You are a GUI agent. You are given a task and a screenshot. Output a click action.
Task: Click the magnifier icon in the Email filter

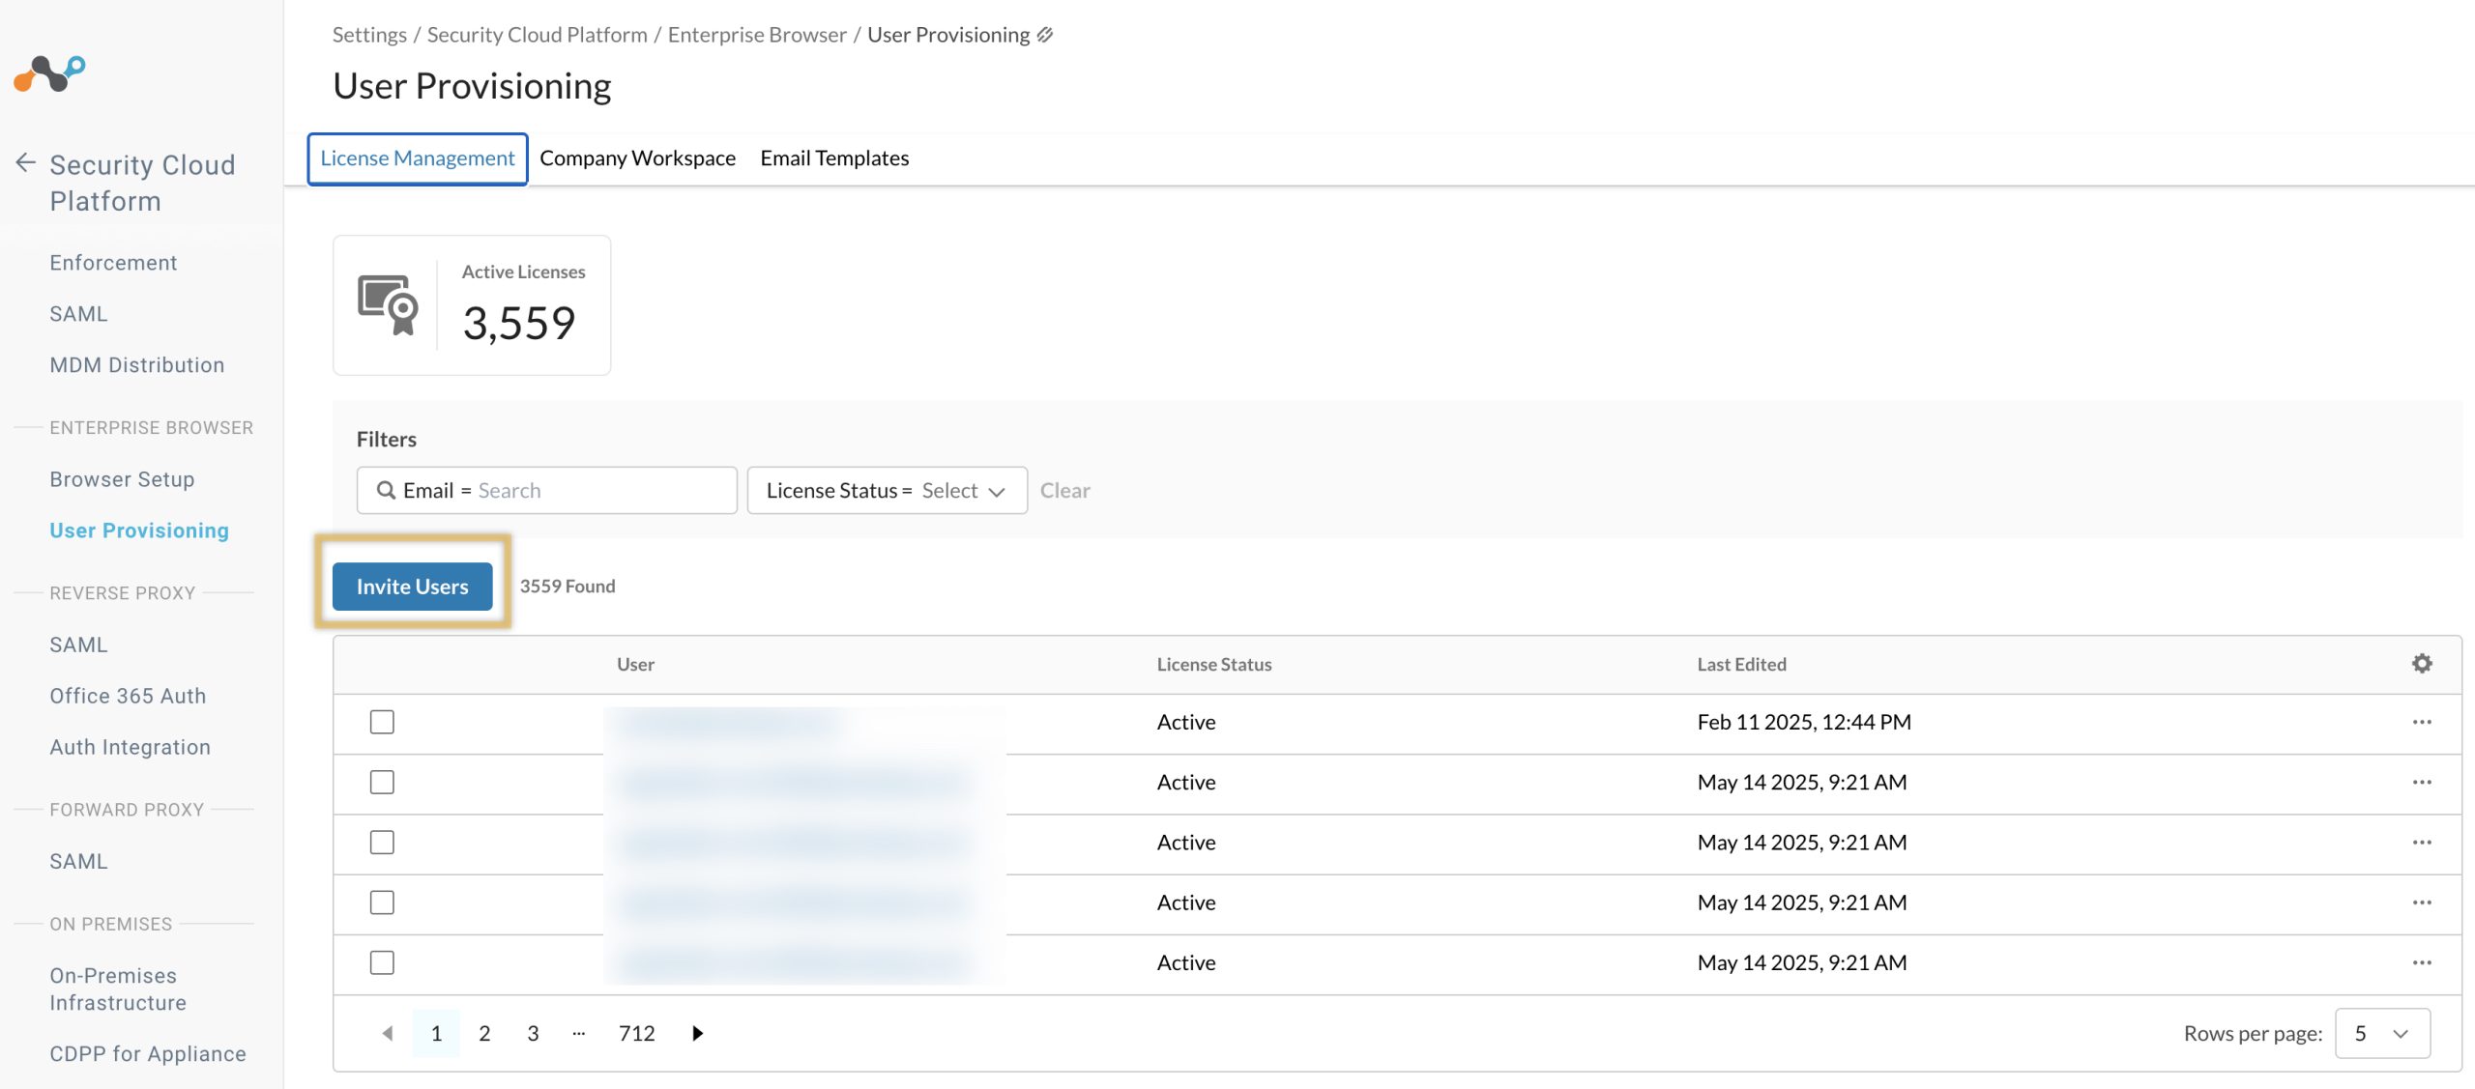click(x=387, y=490)
